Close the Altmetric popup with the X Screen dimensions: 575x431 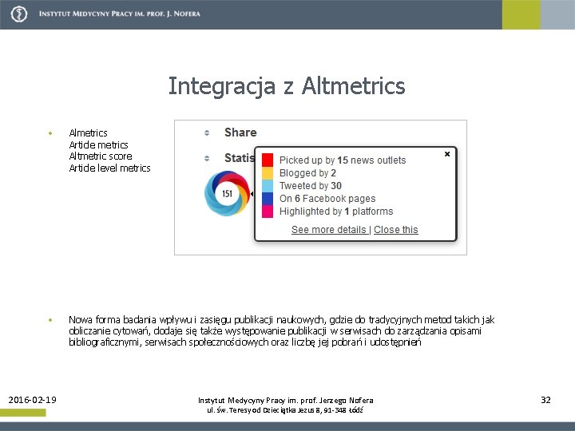(447, 154)
